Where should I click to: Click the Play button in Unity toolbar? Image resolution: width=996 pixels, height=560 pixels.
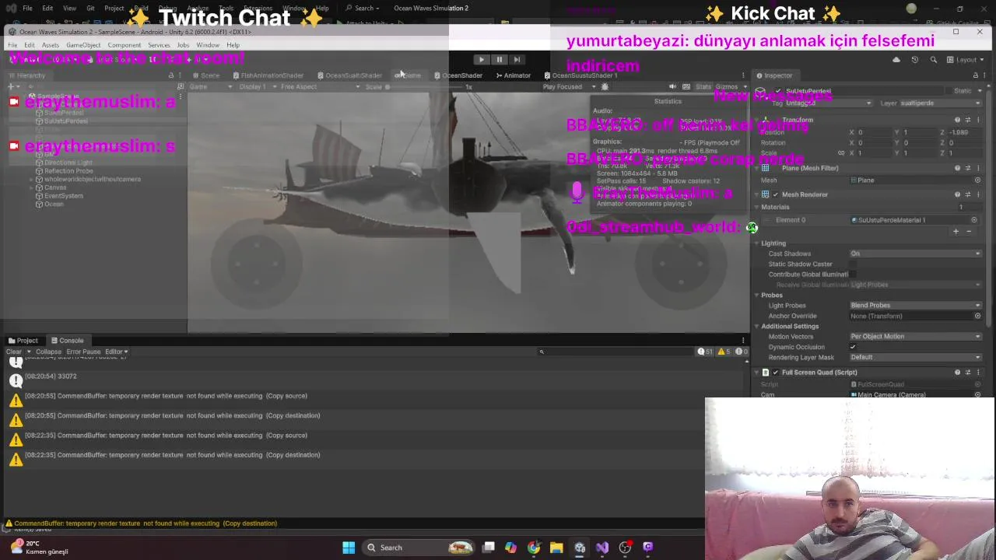click(x=481, y=59)
